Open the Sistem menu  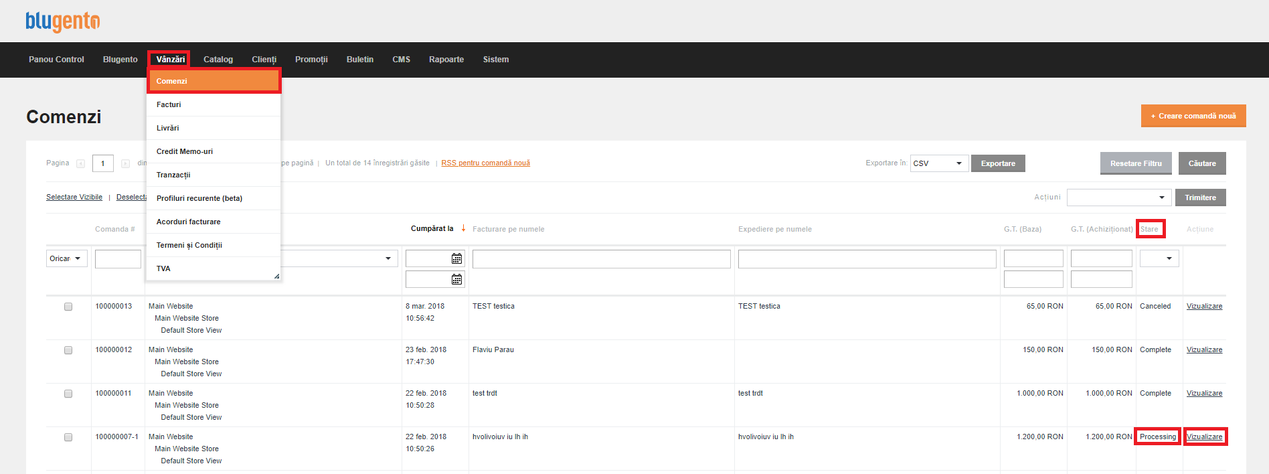coord(496,60)
